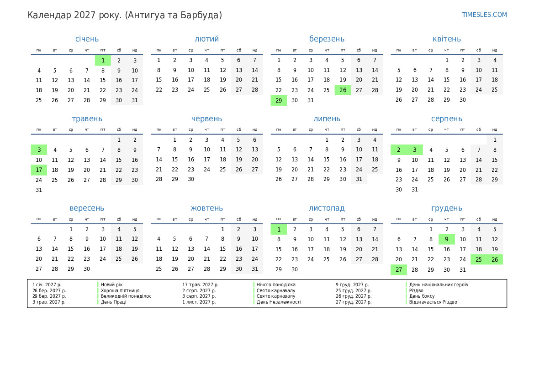Click day 31 in березень
Viewport: 534px width, 377px height.
311,100
